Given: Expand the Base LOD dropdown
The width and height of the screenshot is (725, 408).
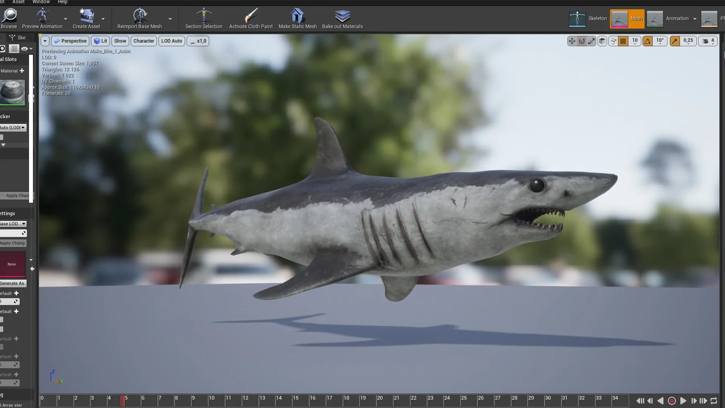Looking at the screenshot, I should pos(13,224).
